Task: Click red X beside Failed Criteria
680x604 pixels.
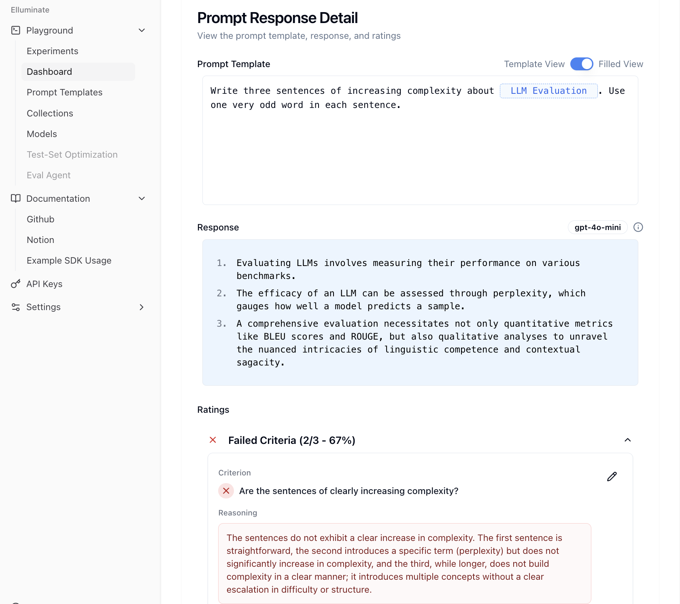Action: 213,440
